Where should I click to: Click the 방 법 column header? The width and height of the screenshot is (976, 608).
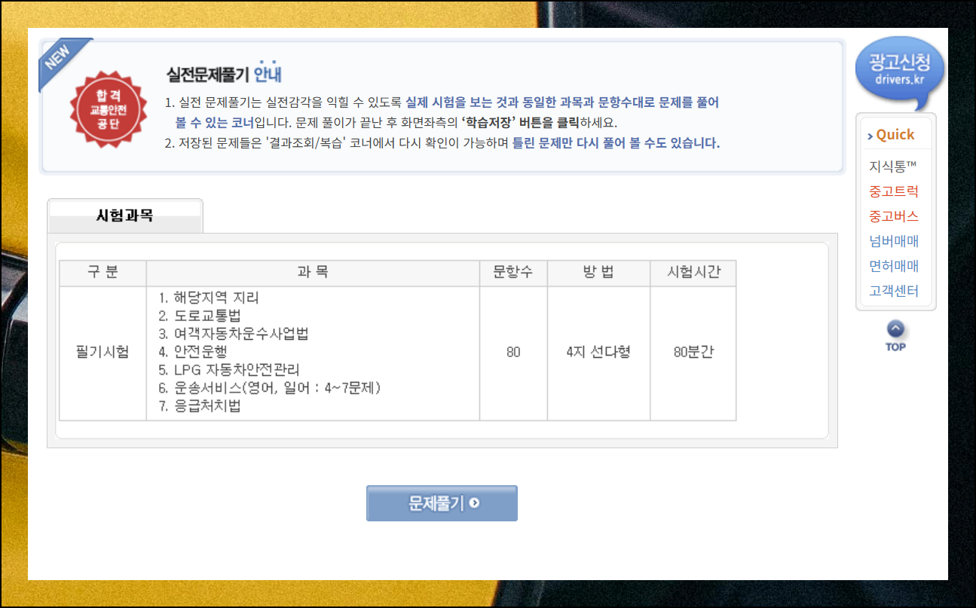click(x=598, y=273)
